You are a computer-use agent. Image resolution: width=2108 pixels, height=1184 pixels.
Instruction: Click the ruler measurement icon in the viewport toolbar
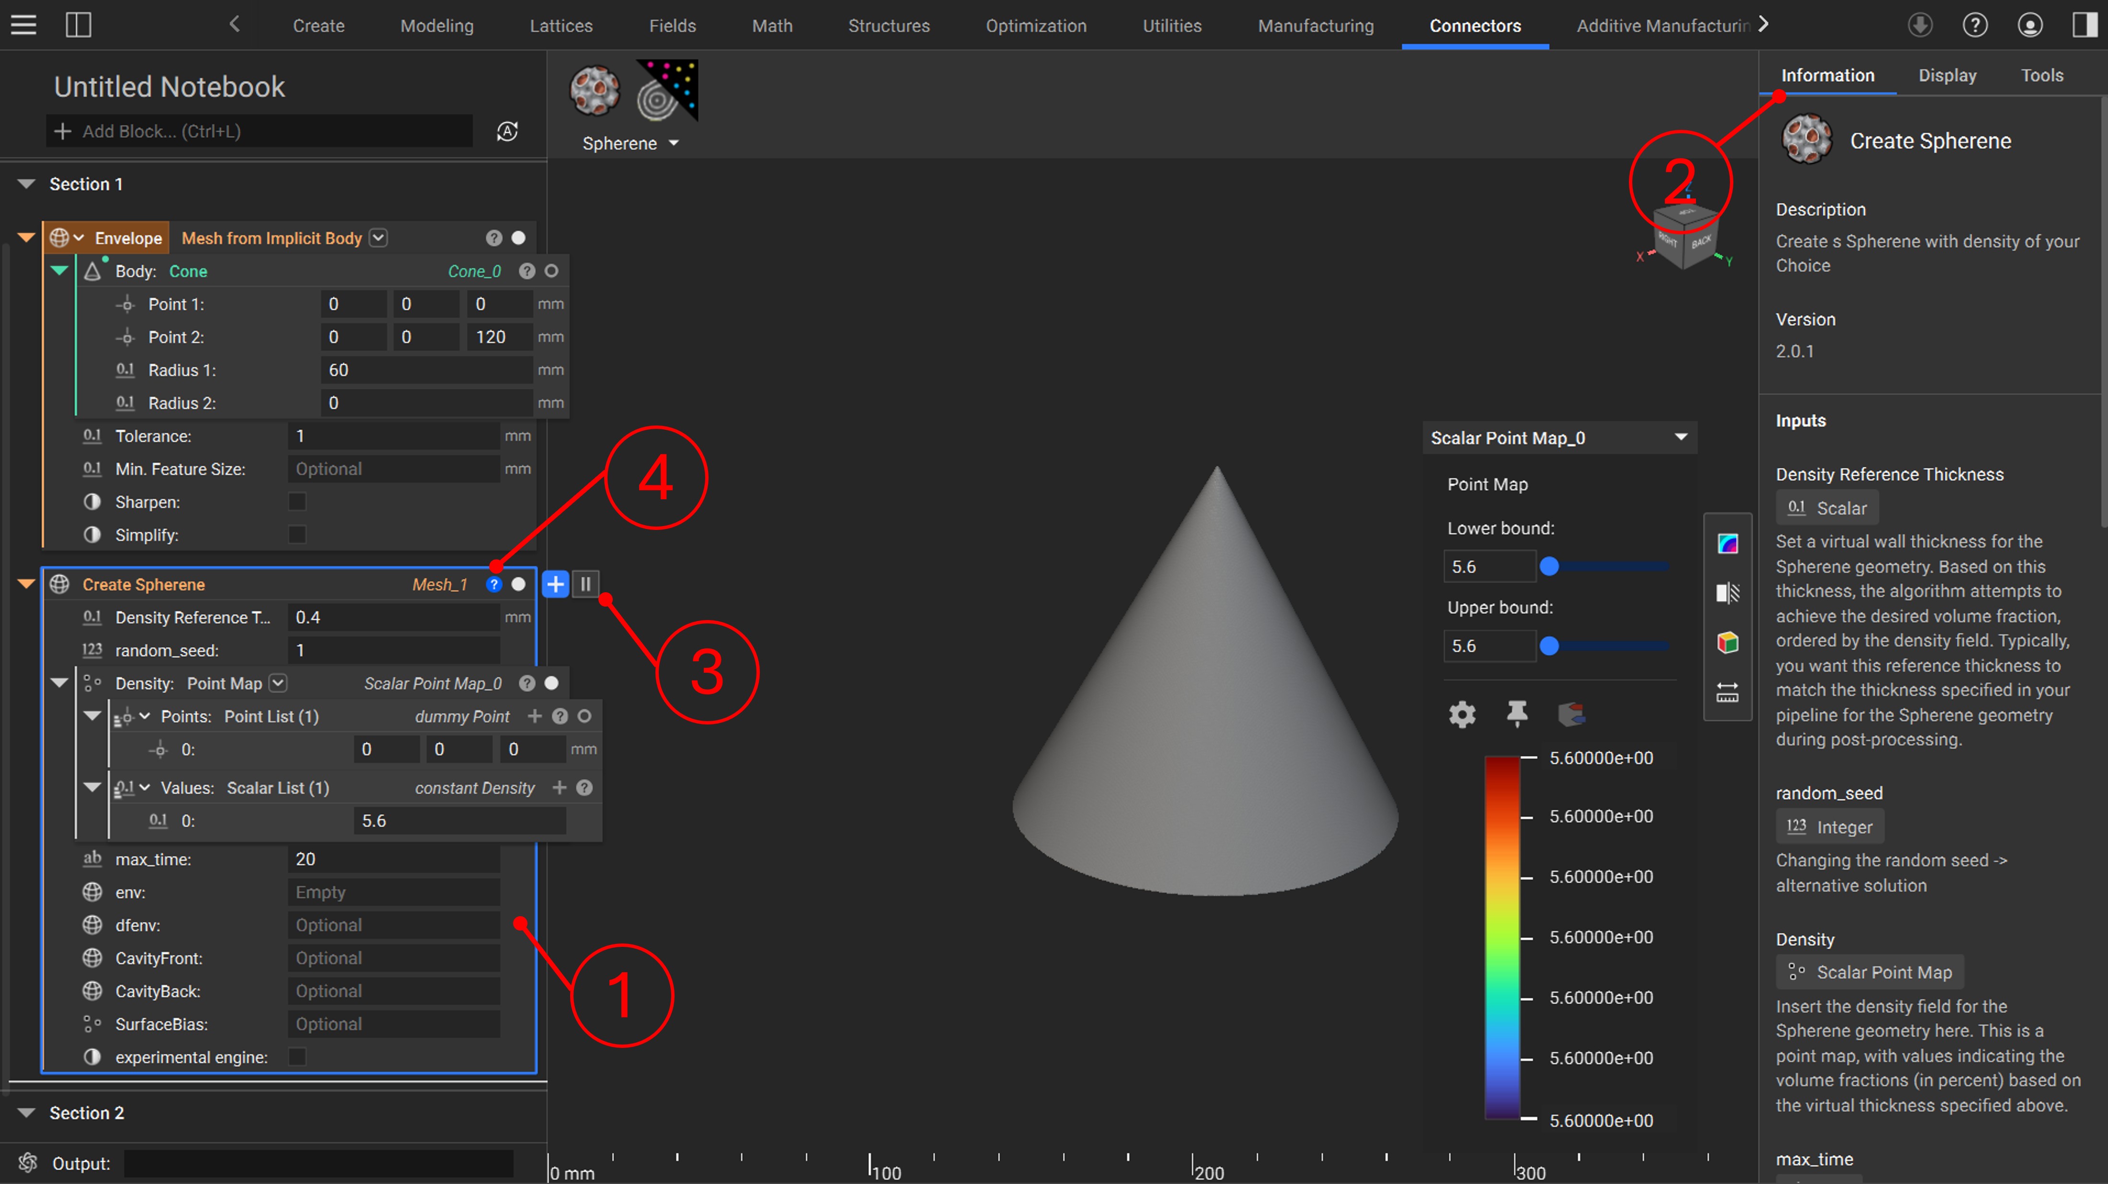(1727, 693)
